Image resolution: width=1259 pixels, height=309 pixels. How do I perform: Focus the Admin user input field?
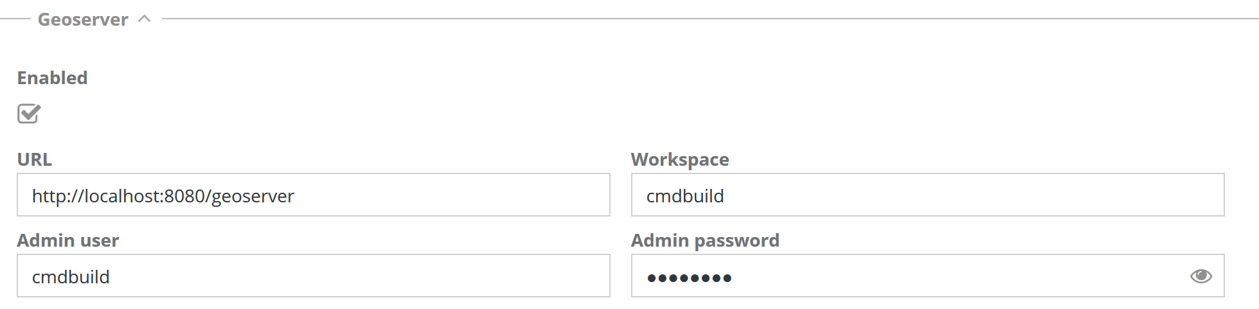313,276
